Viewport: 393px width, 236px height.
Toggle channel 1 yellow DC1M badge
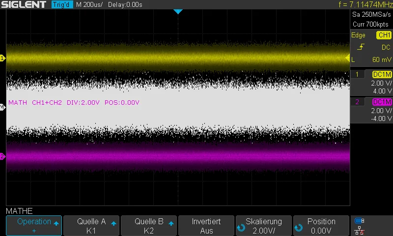[382, 74]
